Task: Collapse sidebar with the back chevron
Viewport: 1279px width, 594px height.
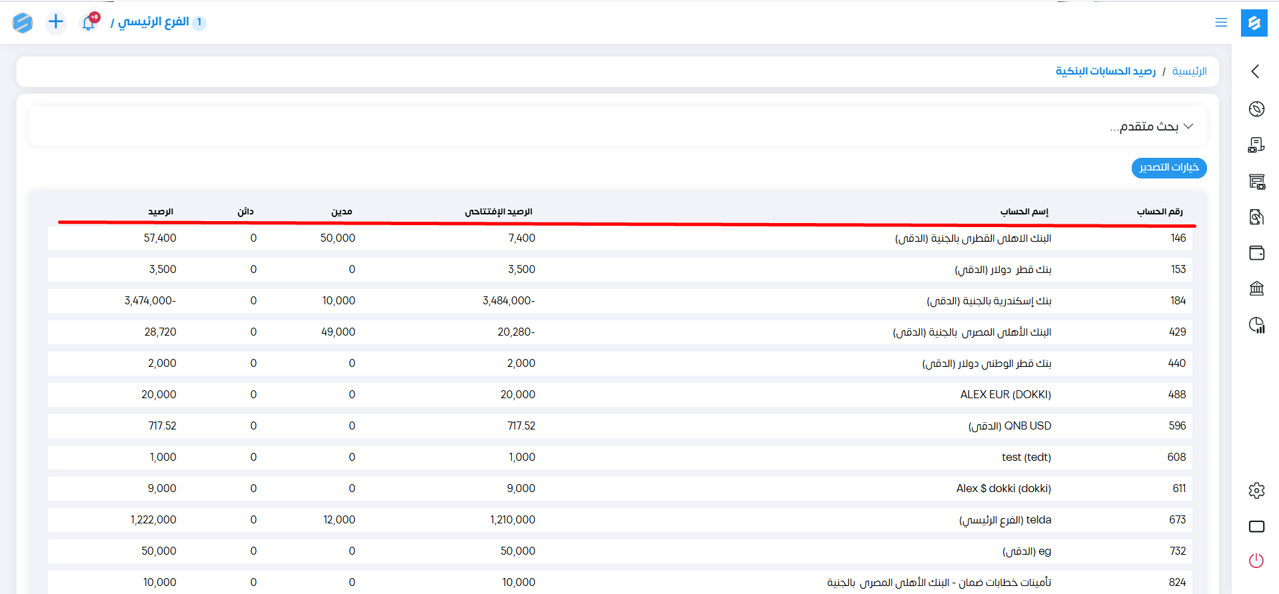Action: click(x=1256, y=71)
